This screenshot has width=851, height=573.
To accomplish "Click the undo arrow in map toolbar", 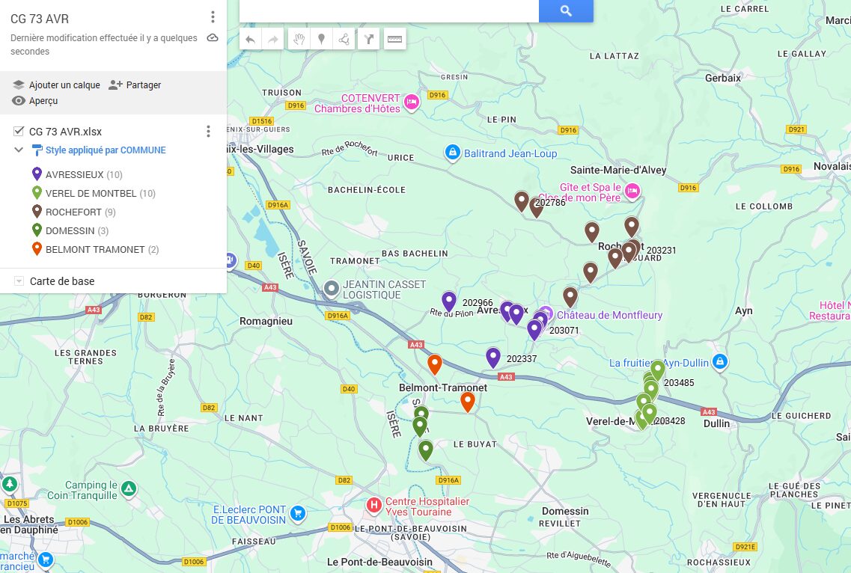I will (x=250, y=40).
